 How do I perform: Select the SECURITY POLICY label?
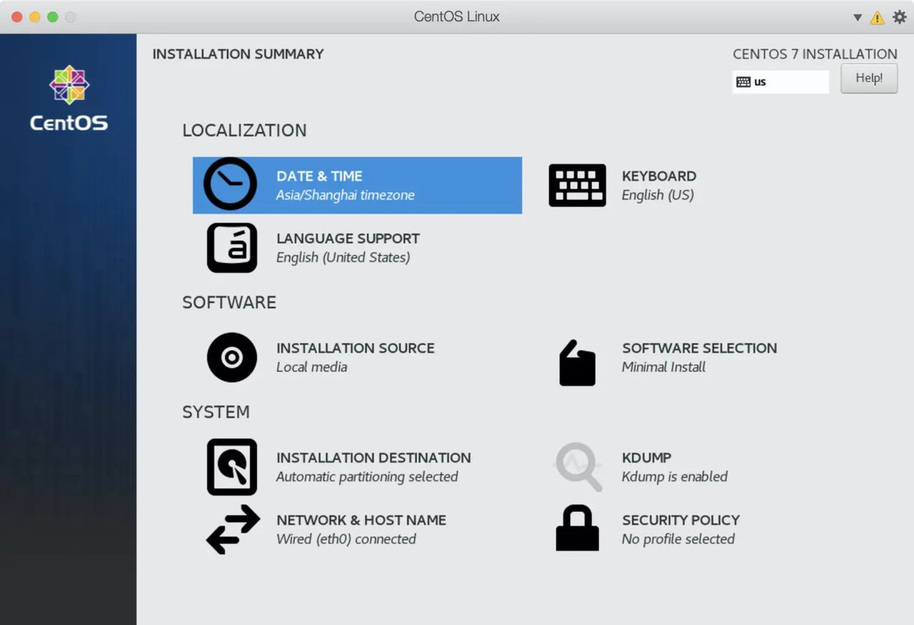(681, 520)
